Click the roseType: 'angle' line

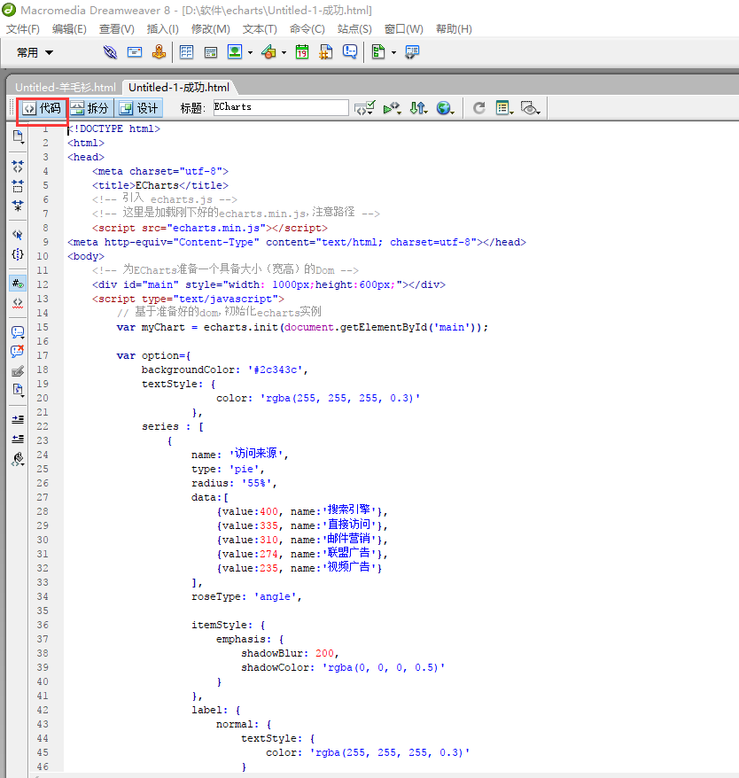tap(246, 596)
